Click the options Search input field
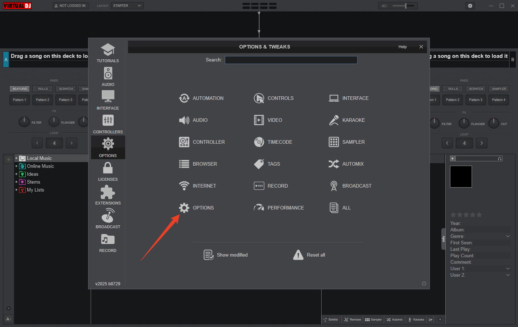This screenshot has height=327, width=518. click(291, 60)
